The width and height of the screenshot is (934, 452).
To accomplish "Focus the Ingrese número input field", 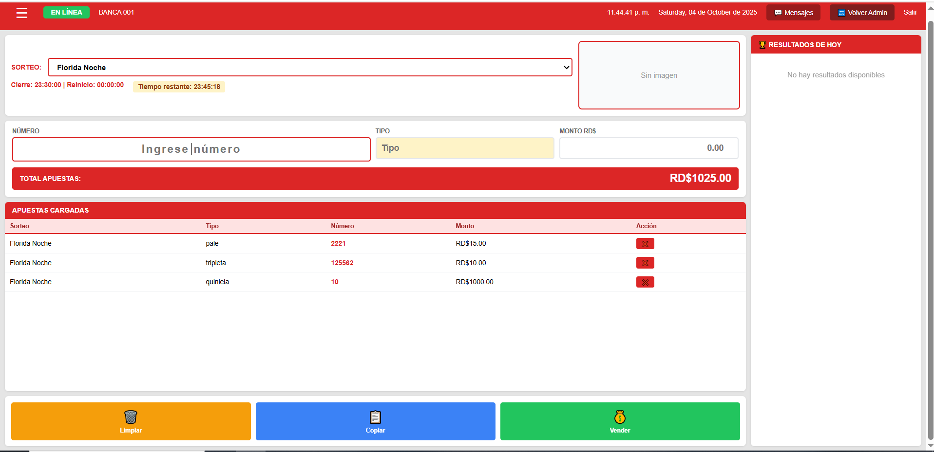I will pos(191,149).
